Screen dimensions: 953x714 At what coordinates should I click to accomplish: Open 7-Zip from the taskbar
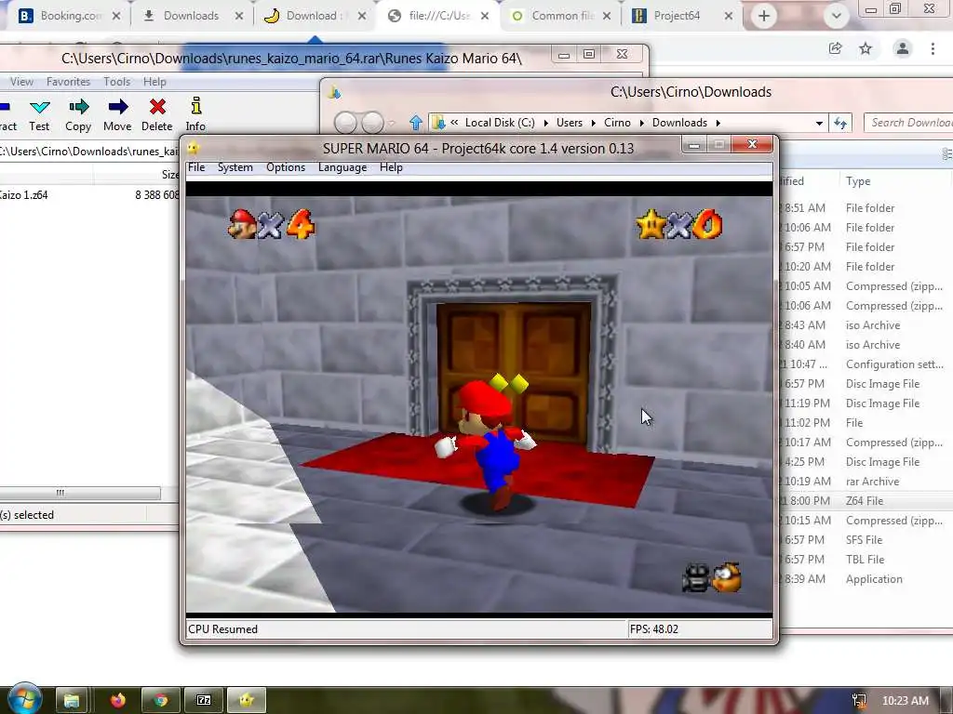204,700
